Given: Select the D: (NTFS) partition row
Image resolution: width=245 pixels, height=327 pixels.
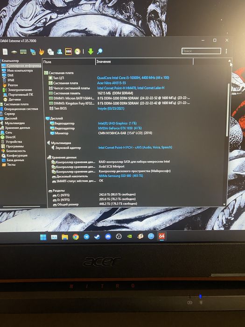Looking at the screenshot, I should click(x=94, y=199).
